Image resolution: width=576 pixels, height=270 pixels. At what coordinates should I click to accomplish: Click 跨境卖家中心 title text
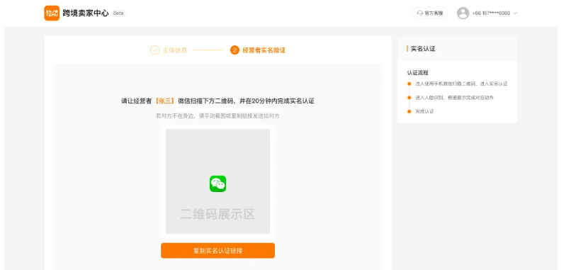[x=86, y=13]
